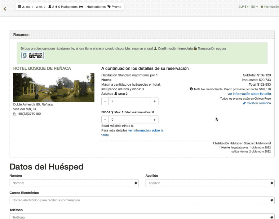This screenshot has width=279, height=219.
Task: Click the Impuestos: $20,733 line
Action: coord(256,80)
